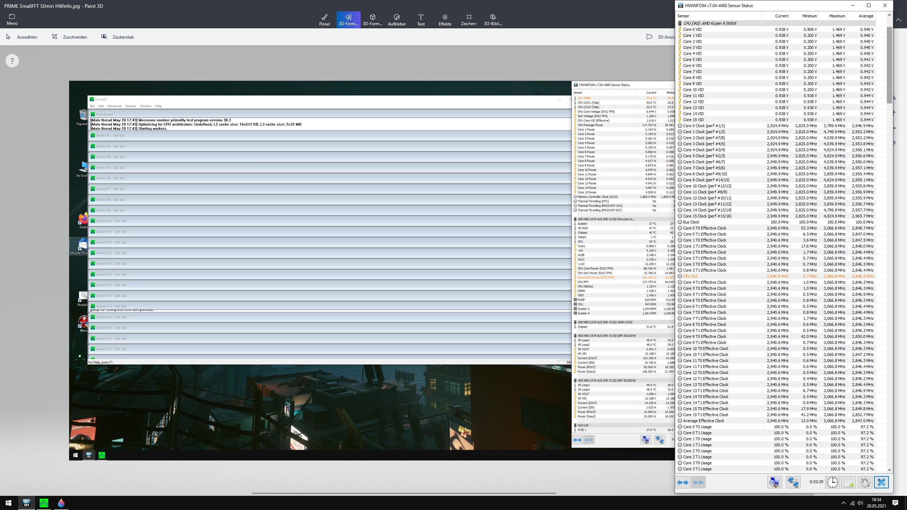Click the blue X close sensors button
This screenshot has height=510, width=907.
tap(881, 482)
